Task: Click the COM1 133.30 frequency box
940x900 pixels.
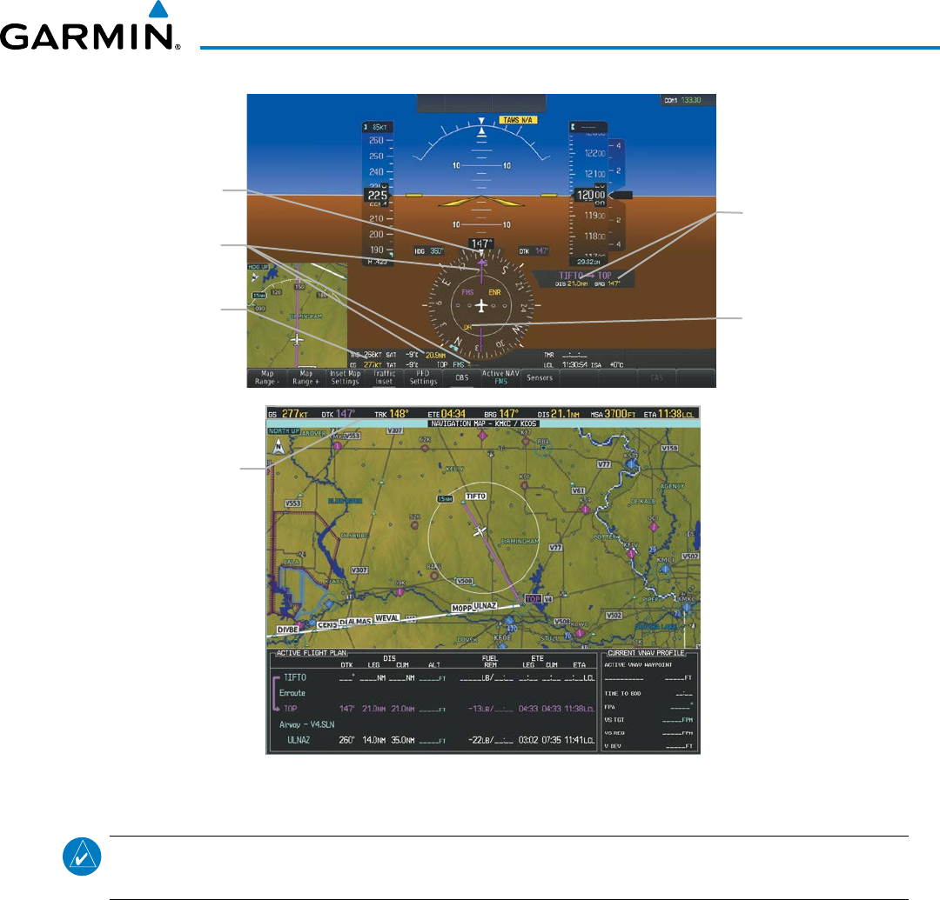Action: point(688,100)
